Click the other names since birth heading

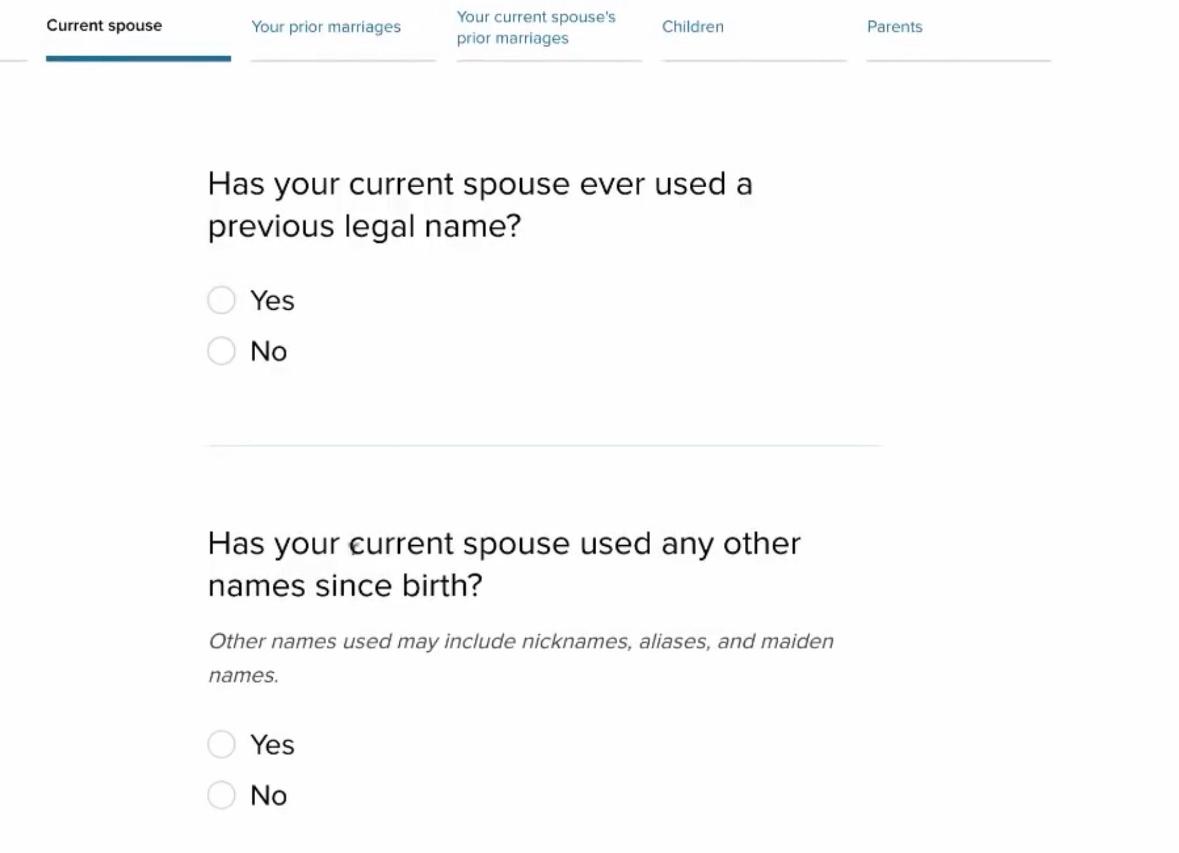(x=504, y=564)
